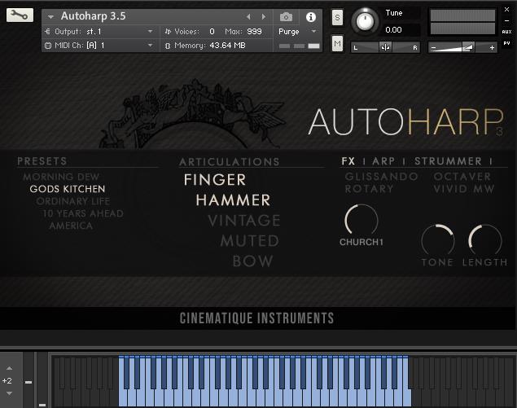Toggle the Vivid MW effect

(463, 189)
